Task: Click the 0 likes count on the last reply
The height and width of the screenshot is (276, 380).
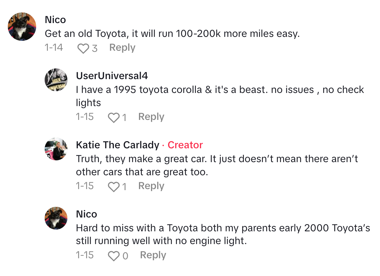Action: (125, 256)
